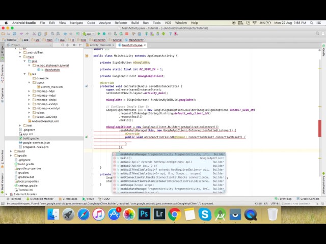The image size is (326, 244).
Task: Click the Project Structure toolbar icon
Action: click(x=140, y=34)
